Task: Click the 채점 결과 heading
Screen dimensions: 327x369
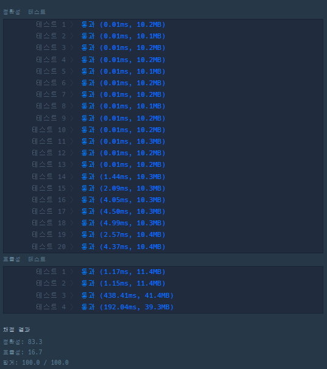Action: click(x=16, y=329)
